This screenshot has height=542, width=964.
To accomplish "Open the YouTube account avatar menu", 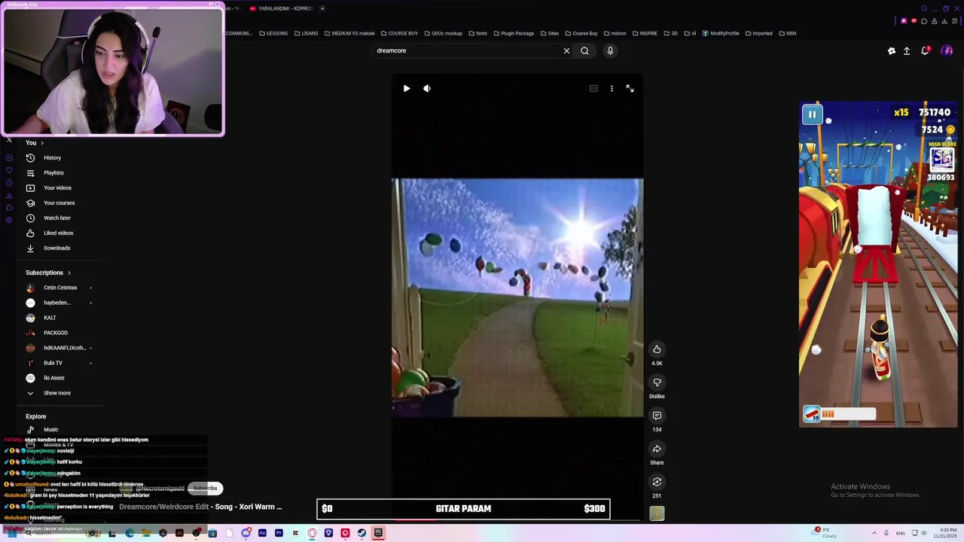I will 947,50.
